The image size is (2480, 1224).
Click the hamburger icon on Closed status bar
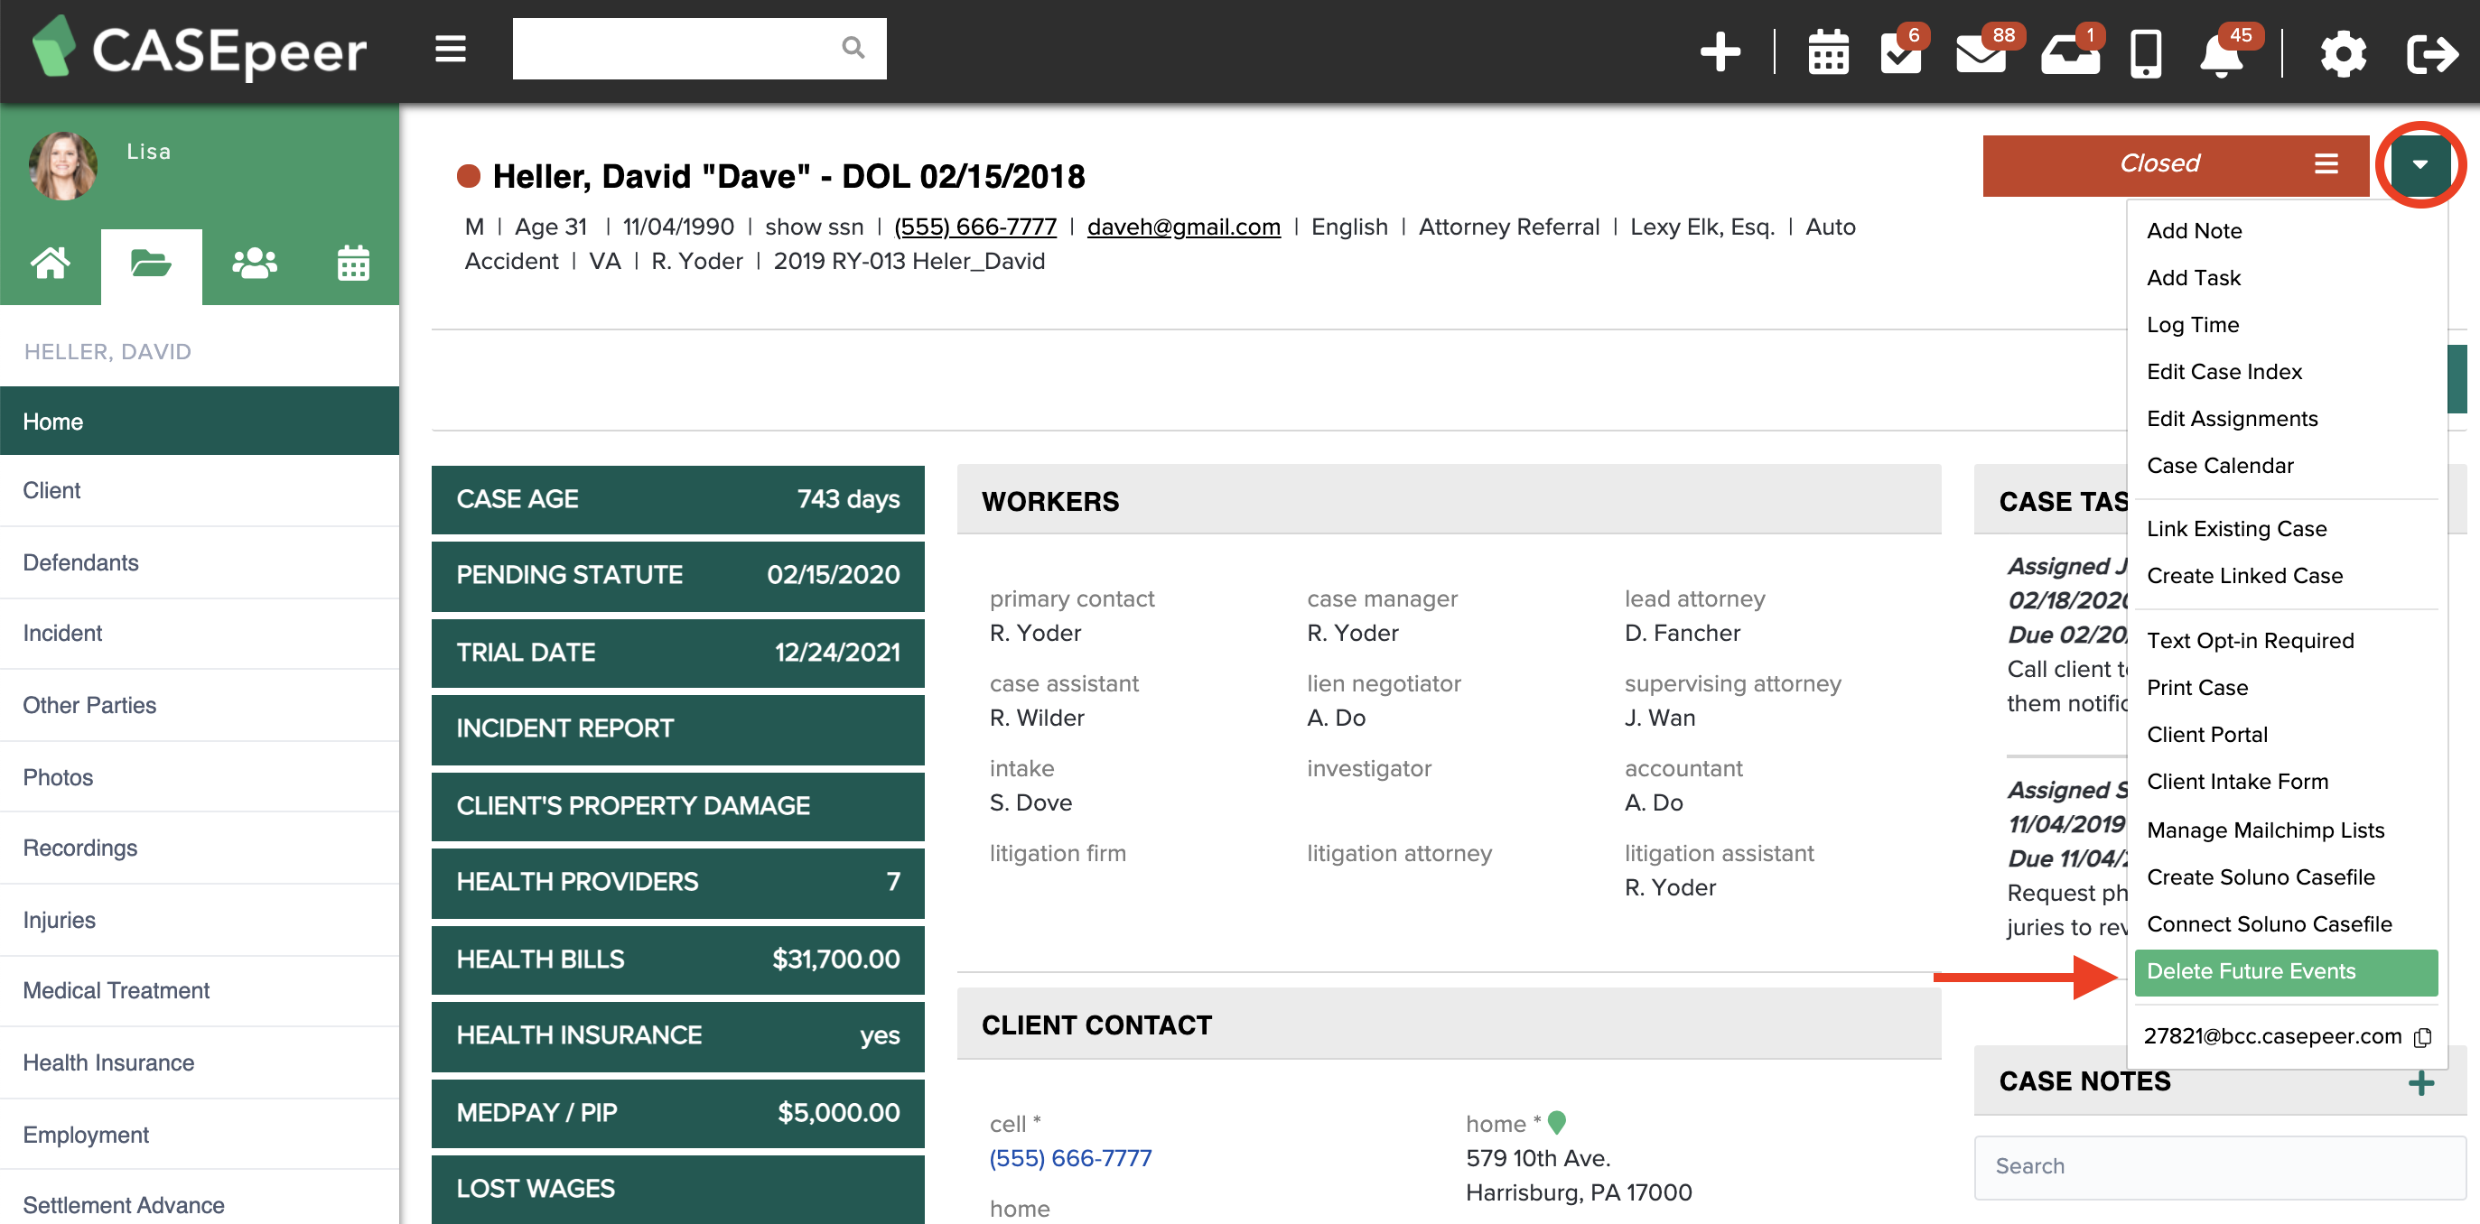[2326, 163]
